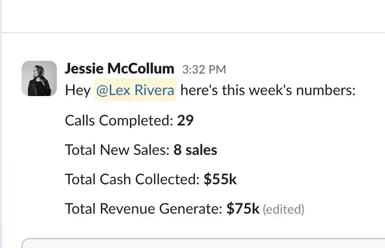This screenshot has width=385, height=248.
Task: Click the Total New Sales label
Action: (118, 150)
